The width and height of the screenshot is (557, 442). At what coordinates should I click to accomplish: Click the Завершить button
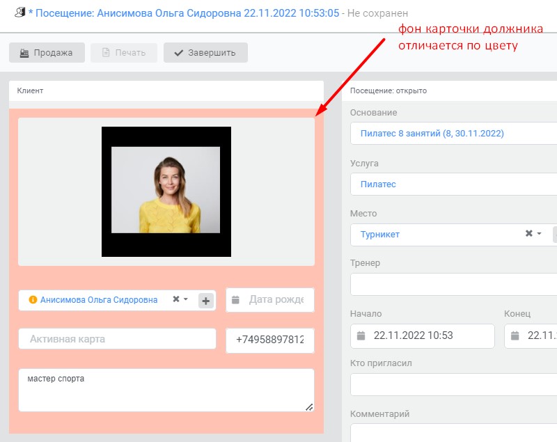(x=205, y=52)
